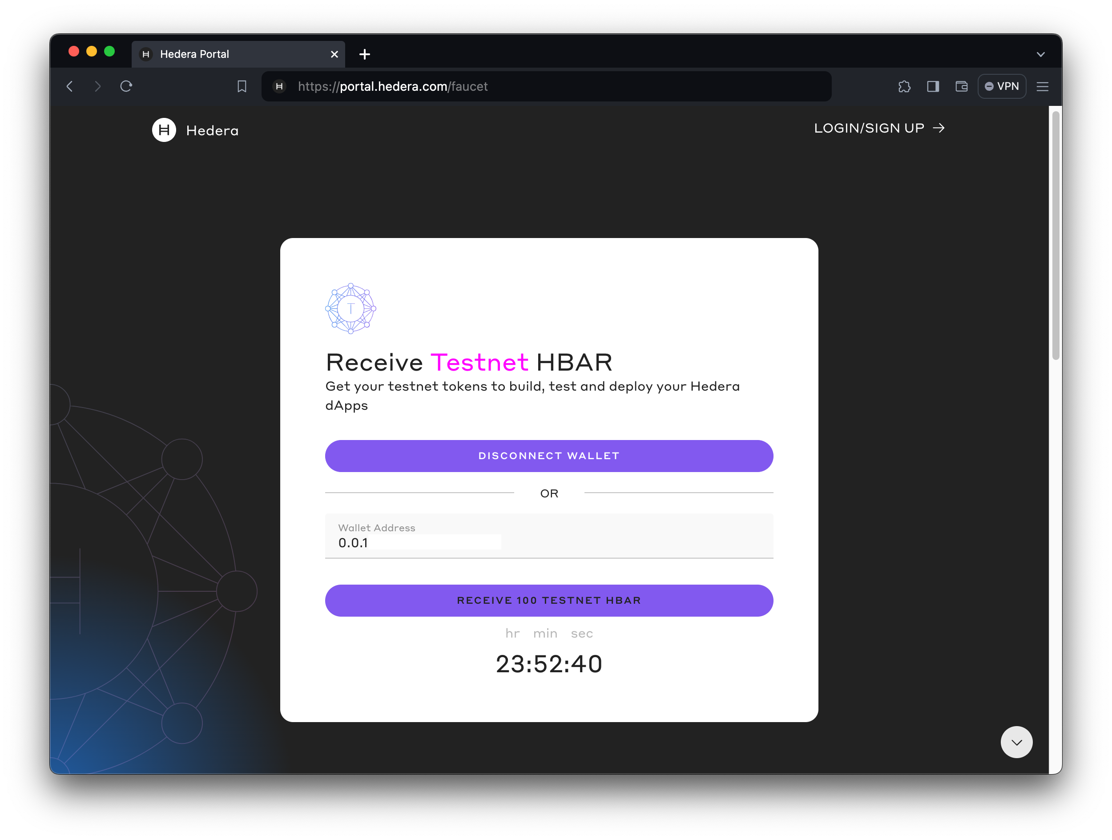The image size is (1112, 840).
Task: Toggle the VPN button
Action: tap(1001, 86)
